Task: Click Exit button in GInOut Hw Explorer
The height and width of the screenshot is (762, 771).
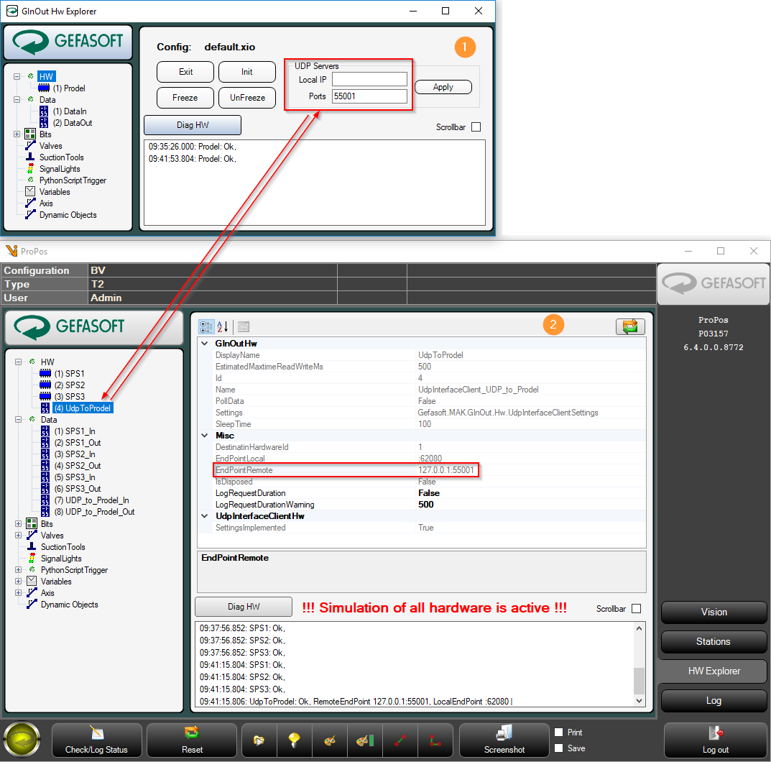Action: click(185, 72)
